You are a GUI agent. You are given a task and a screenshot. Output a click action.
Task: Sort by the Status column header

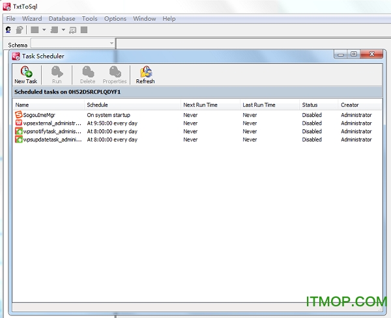tap(319, 105)
